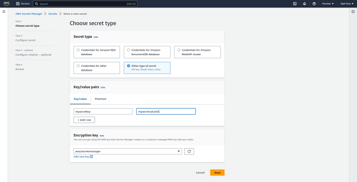Open CloudShell terminal icon
Viewport: 357px width, 182px height.
point(295,4)
